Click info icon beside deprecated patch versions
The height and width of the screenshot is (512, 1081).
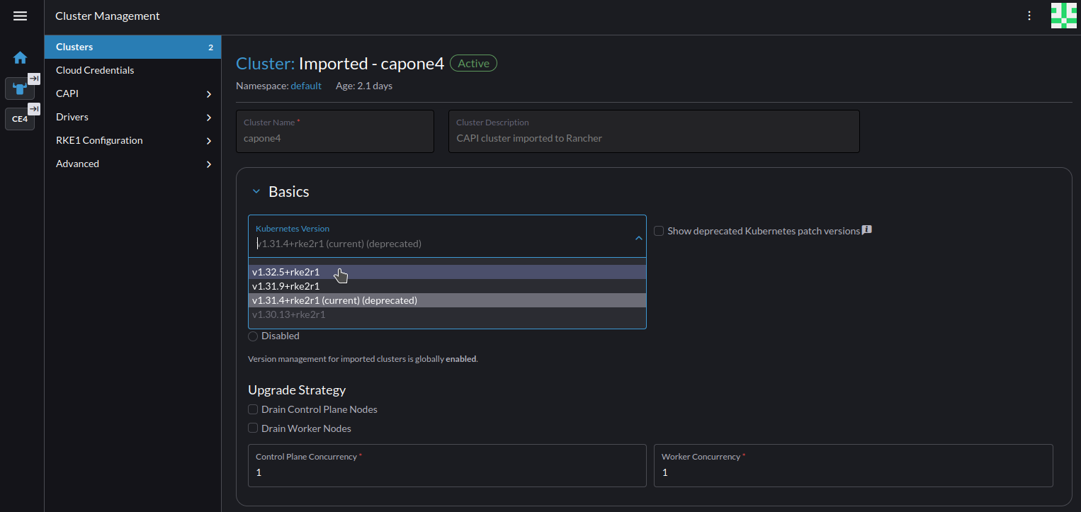tap(867, 230)
